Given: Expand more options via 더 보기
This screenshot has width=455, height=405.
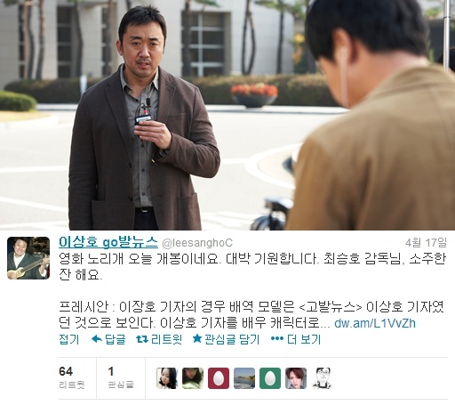Looking at the screenshot, I should (304, 339).
